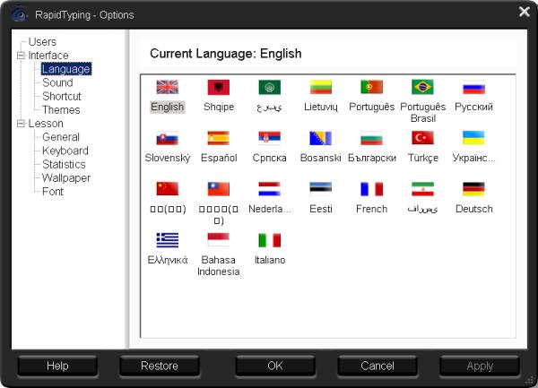Pick the French flag icon

(371, 189)
